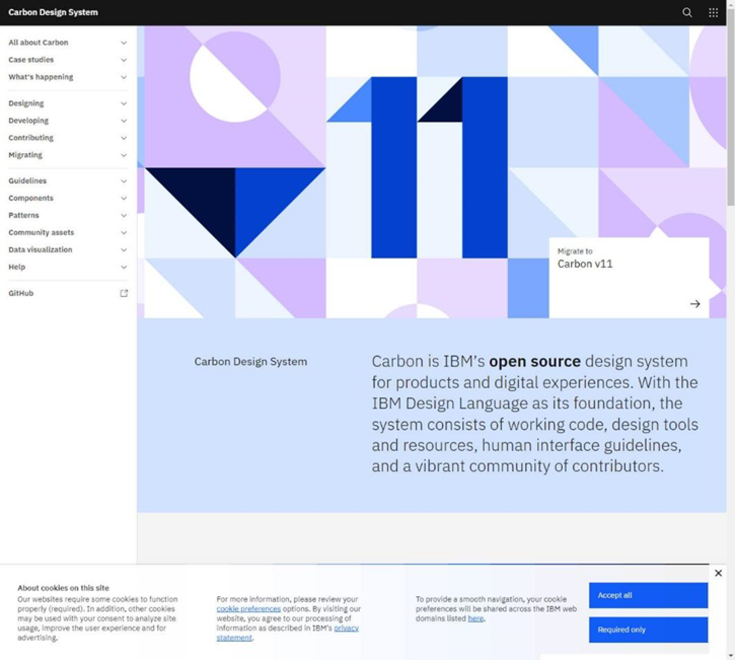Screen dimensions: 735x660
Task: Open the Migrate to Carbon v11 card
Action: coord(629,278)
